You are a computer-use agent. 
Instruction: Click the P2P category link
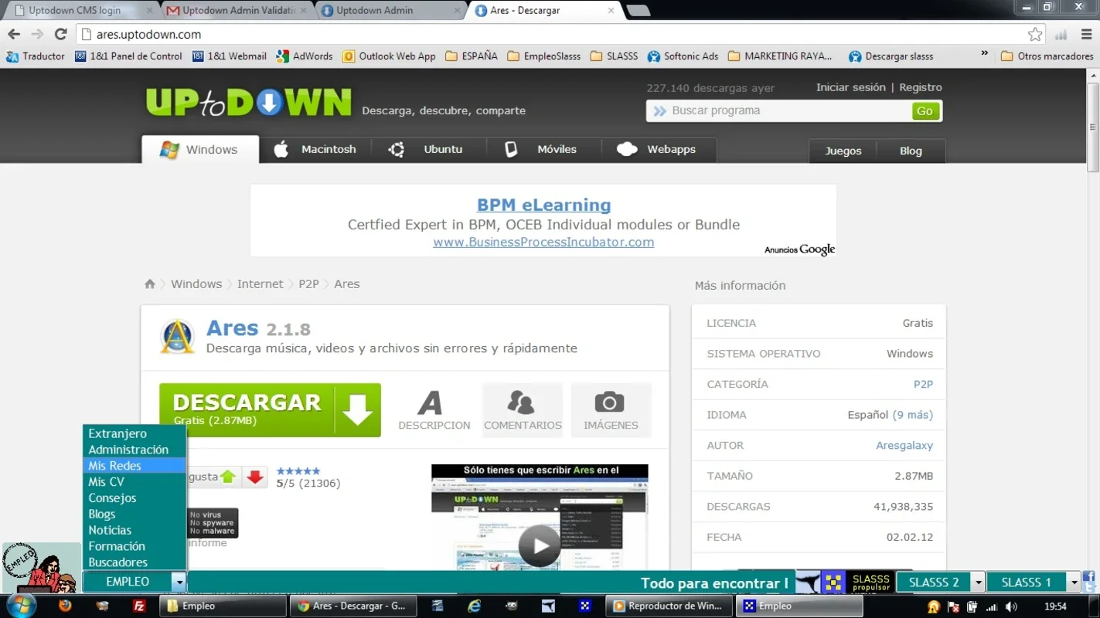click(x=923, y=384)
